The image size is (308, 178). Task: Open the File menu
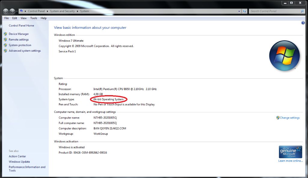point(7,18)
